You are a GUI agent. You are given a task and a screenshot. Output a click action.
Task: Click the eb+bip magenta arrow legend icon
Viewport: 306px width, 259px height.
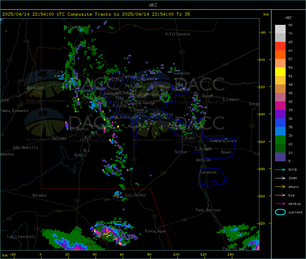coord(280,204)
